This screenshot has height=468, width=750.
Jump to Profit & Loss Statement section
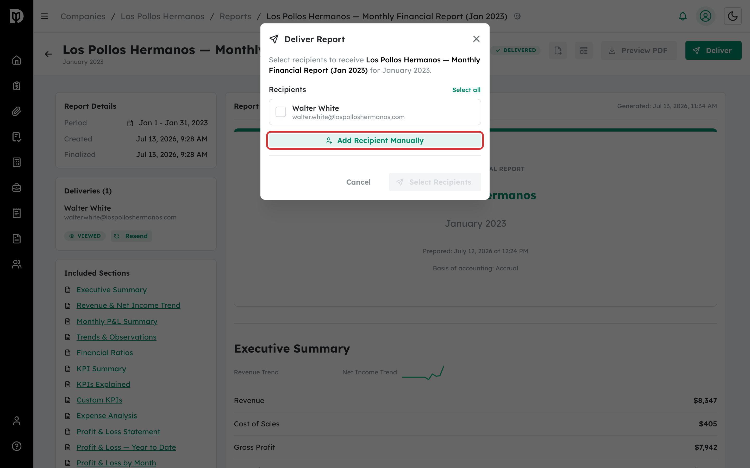[118, 432]
